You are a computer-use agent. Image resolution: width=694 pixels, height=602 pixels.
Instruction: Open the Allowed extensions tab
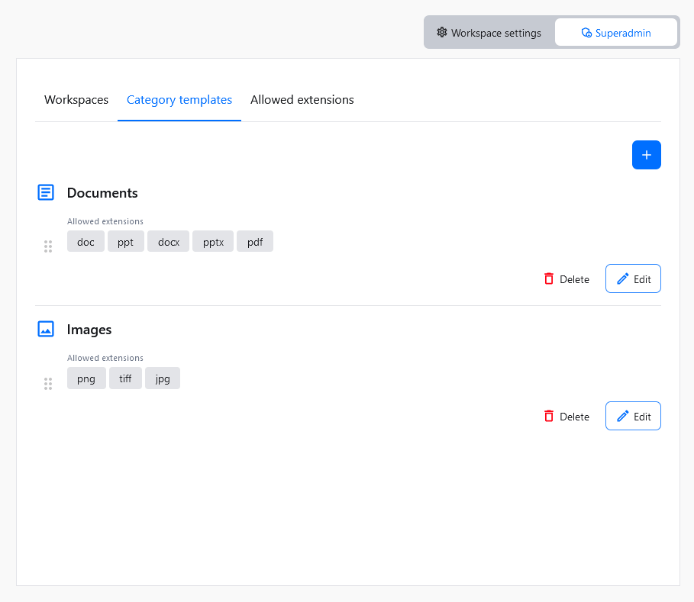click(x=302, y=100)
